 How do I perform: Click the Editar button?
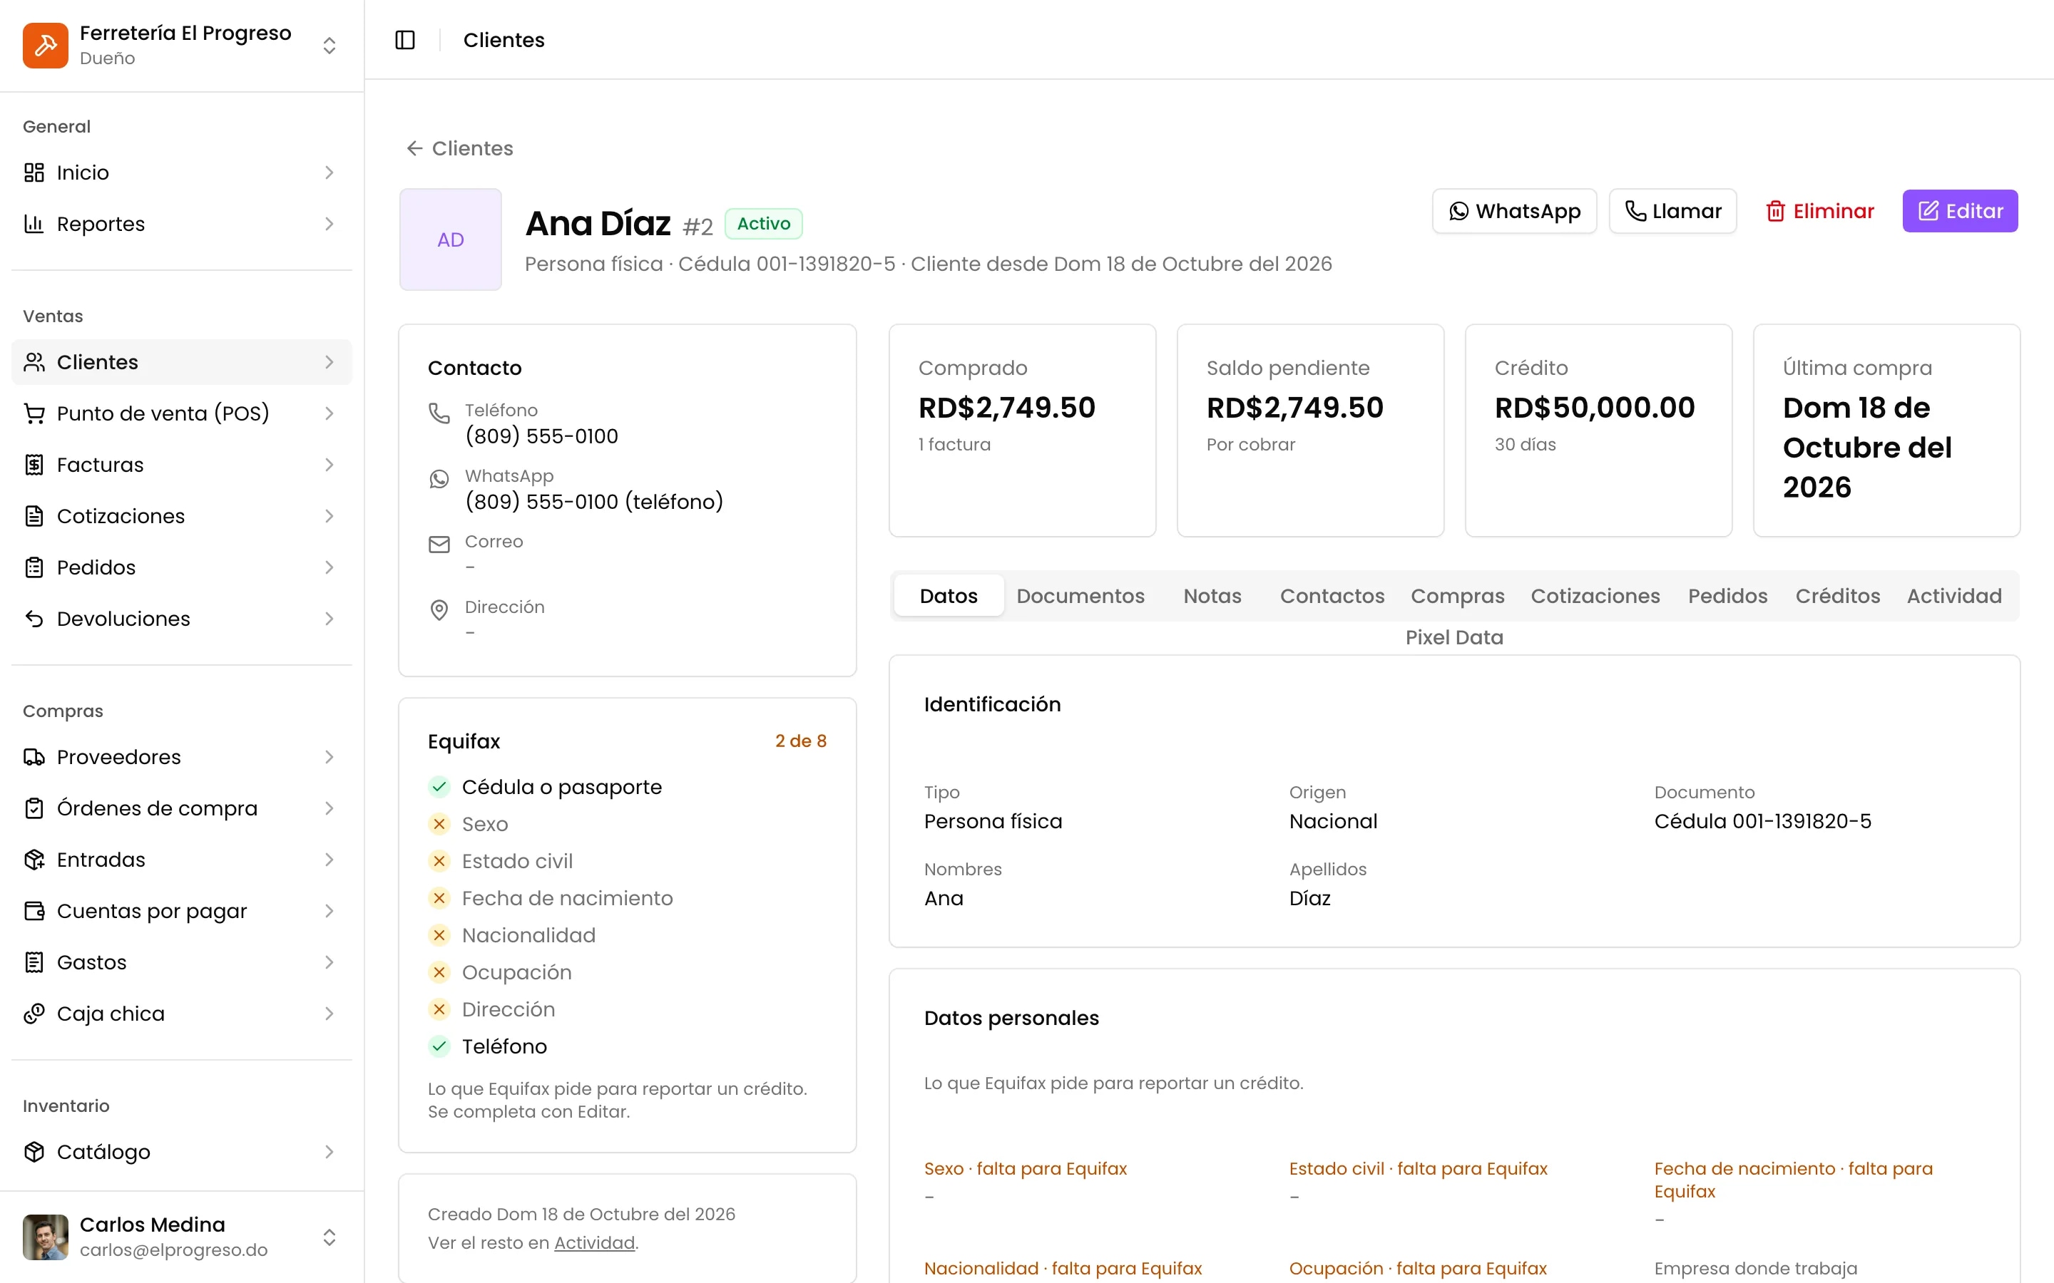pos(1960,210)
